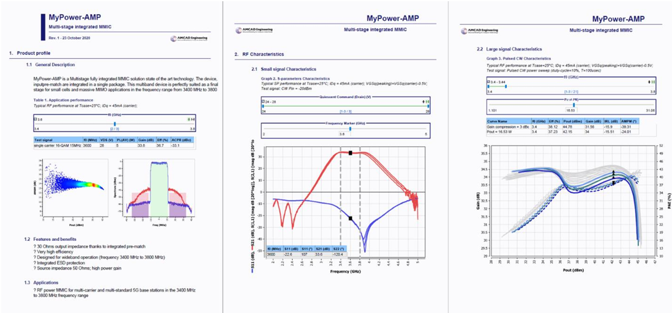Screen dimensions: 672x313
Task: Click 'Test signal' table header on page one
Action: pyautogui.click(x=58, y=139)
